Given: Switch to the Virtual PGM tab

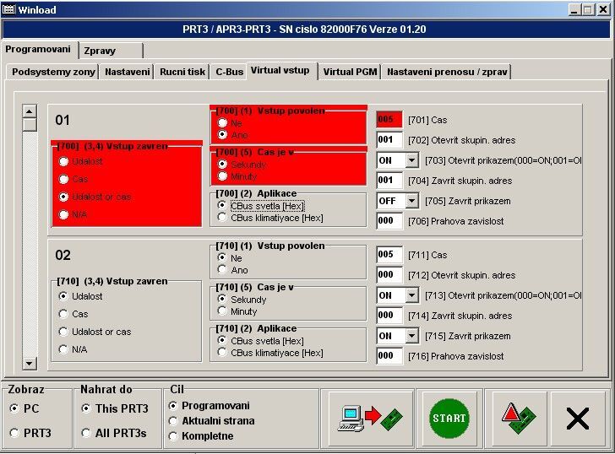Looking at the screenshot, I should coord(350,72).
